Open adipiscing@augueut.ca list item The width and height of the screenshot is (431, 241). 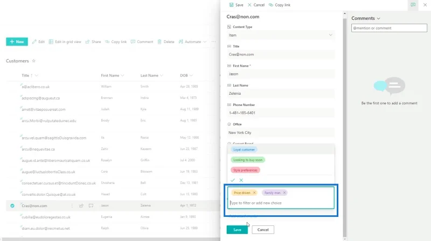coord(41,98)
